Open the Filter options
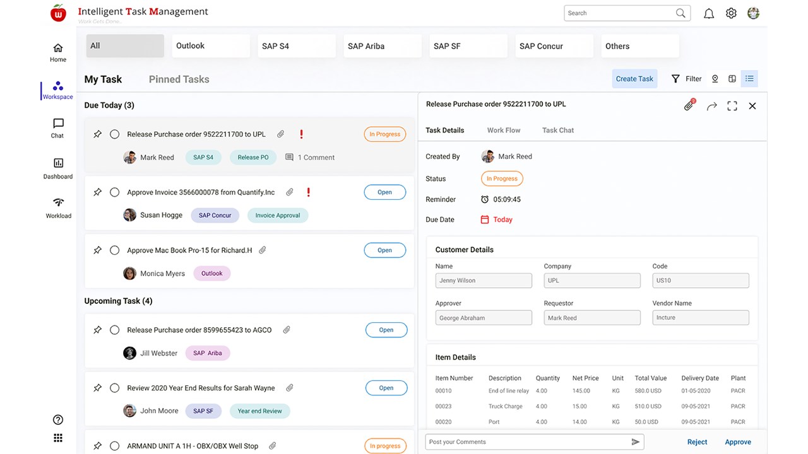Viewport: 808px width, 454px height. point(686,79)
